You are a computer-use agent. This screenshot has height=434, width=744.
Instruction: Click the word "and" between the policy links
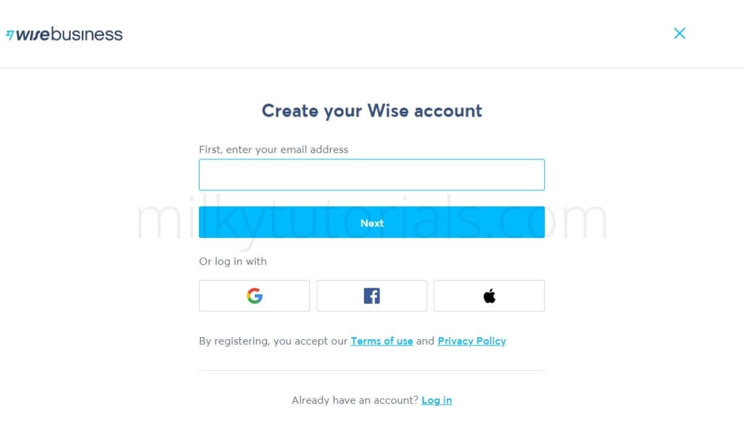[x=425, y=341]
